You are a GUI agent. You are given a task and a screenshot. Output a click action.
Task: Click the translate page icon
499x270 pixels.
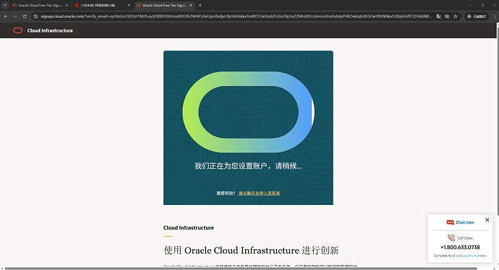point(438,16)
